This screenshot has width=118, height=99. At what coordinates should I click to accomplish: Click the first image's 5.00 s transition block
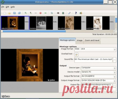tap(27, 23)
